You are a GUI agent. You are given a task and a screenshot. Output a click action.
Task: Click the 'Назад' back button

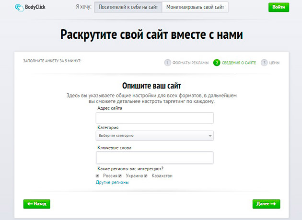click(x=37, y=204)
